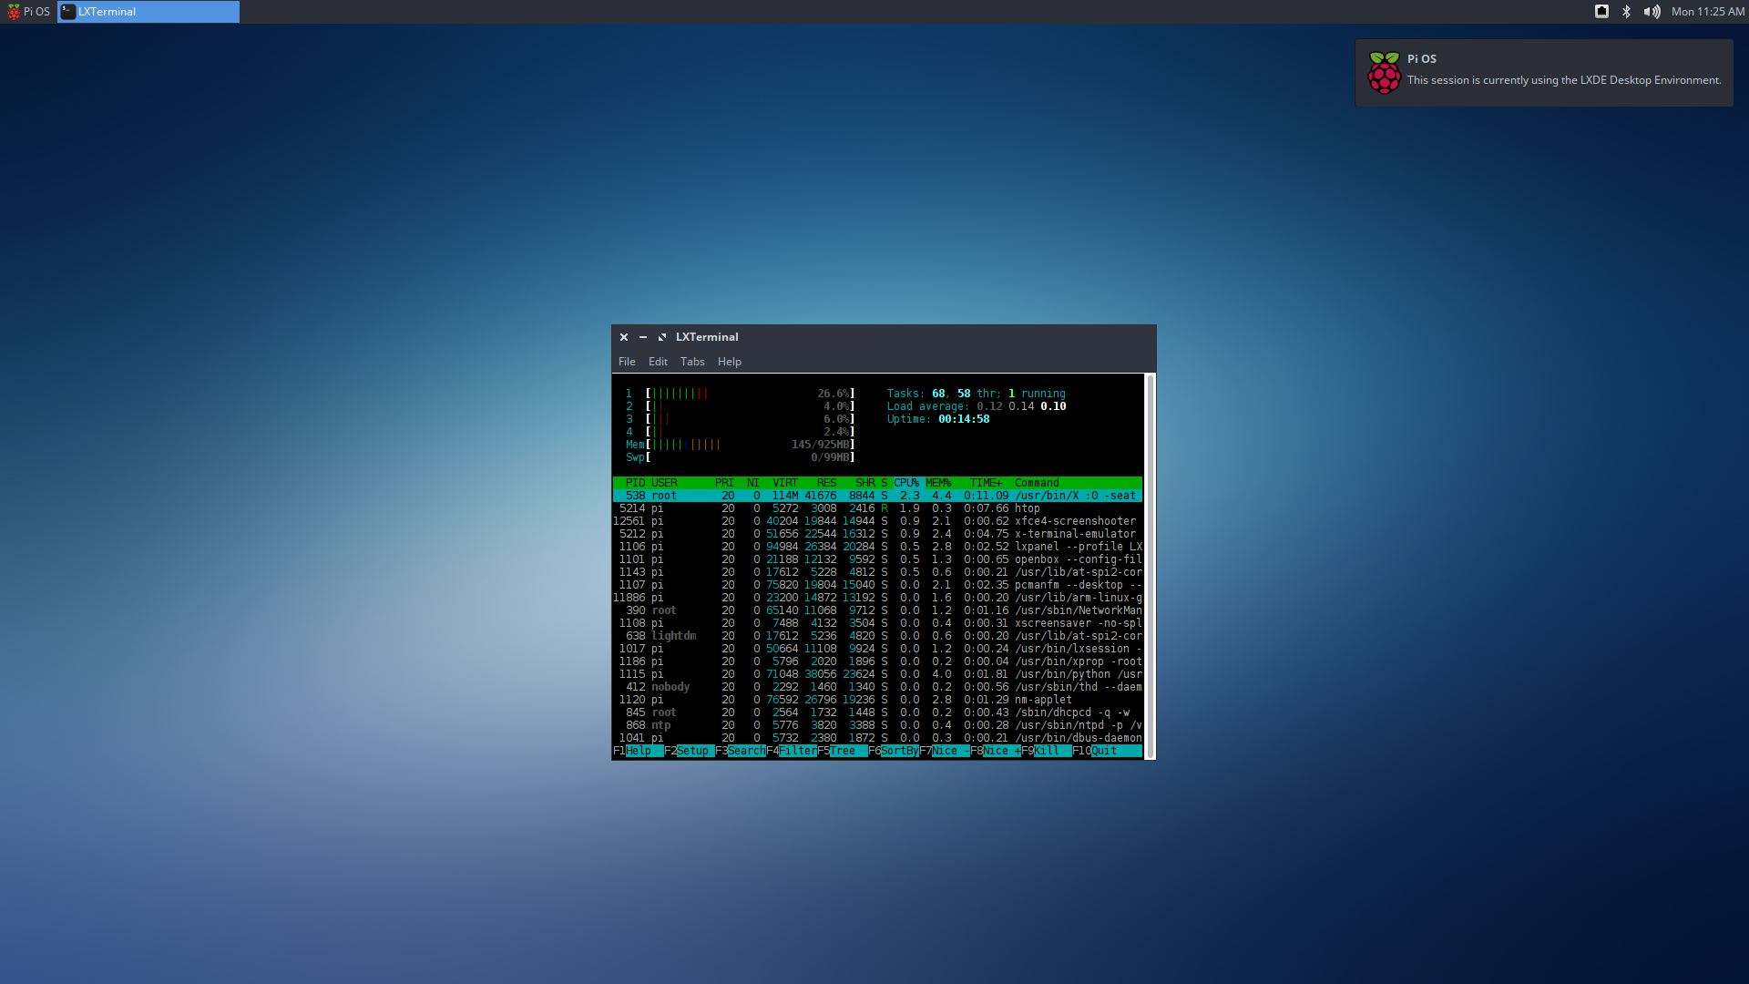The height and width of the screenshot is (984, 1749).
Task: Click the Swp usage meter
Action: pyautogui.click(x=740, y=457)
